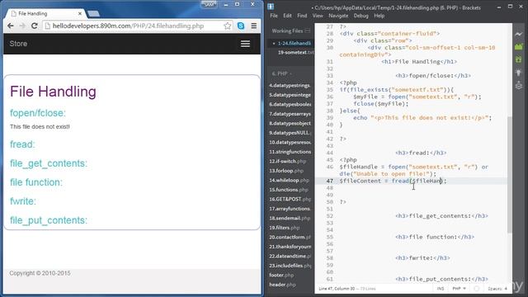Open 17.arrayfunctions file in the tree
The width and height of the screenshot is (528, 297).
[290, 209]
